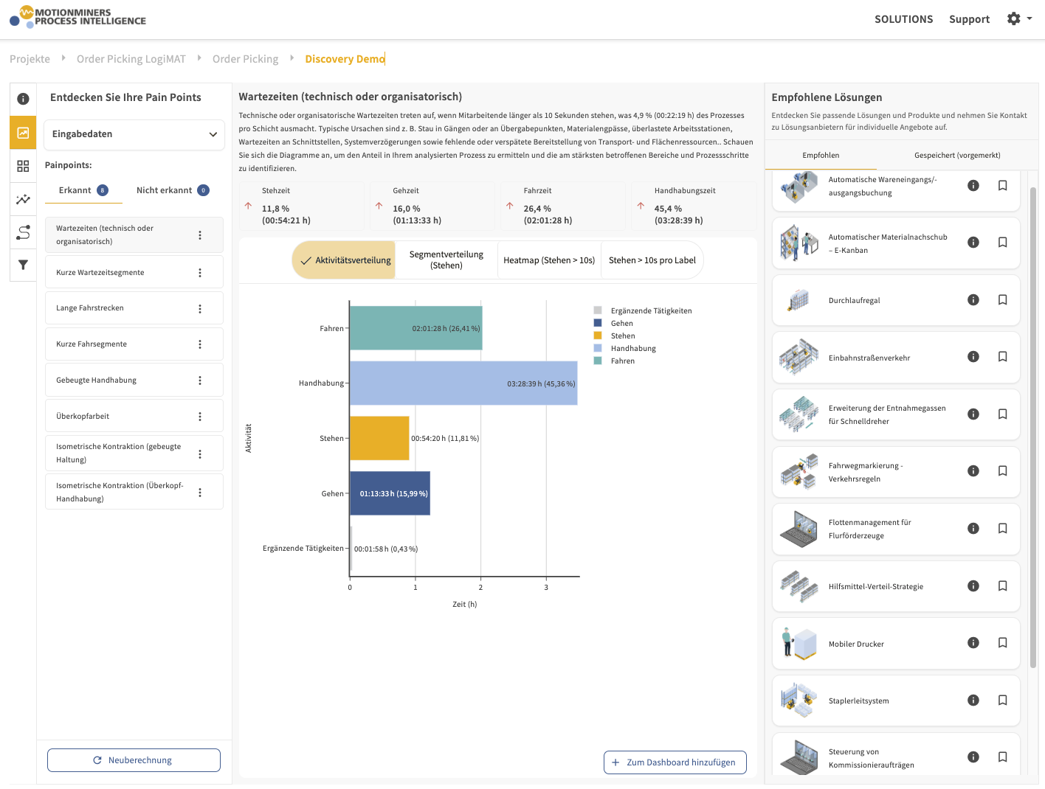Switch to the Erkannt tab
Screen dimensions: 1045x789
pos(83,190)
